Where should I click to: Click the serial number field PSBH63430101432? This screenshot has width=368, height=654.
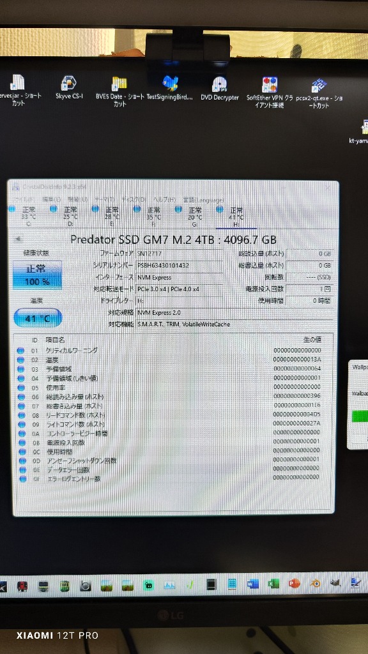179,266
